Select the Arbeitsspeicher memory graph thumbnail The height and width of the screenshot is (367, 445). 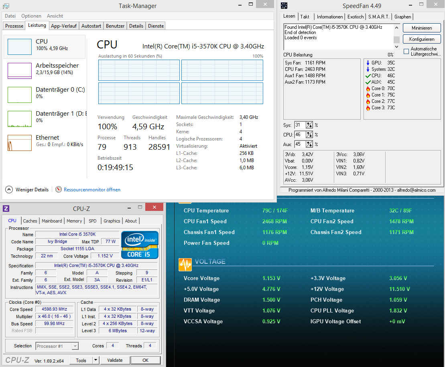(20, 71)
